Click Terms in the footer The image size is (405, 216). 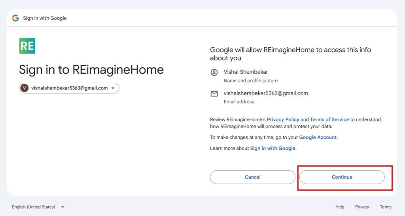tap(386, 207)
